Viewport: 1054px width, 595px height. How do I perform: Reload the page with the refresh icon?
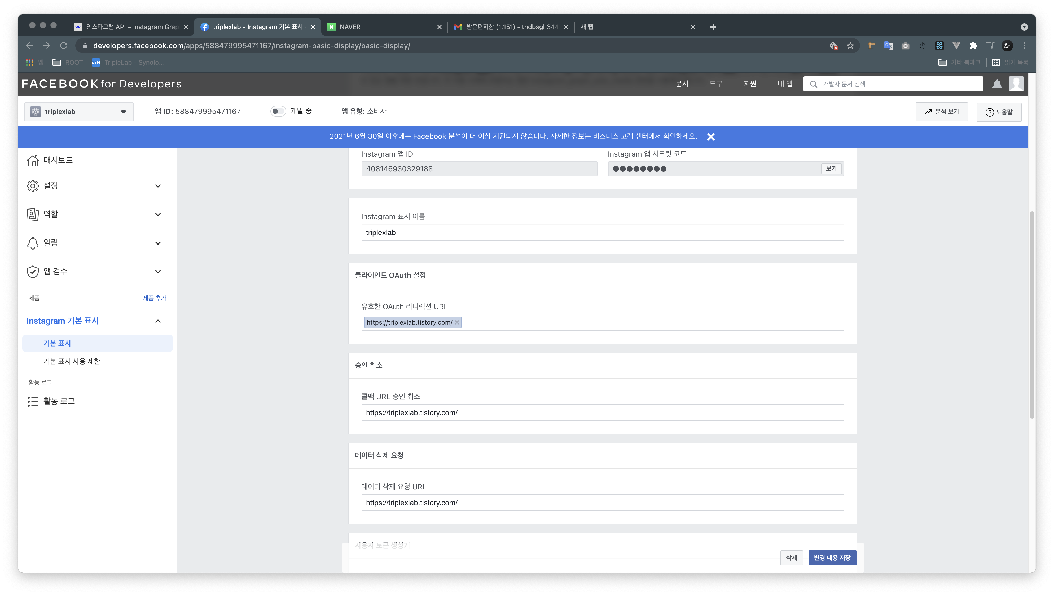coord(63,46)
